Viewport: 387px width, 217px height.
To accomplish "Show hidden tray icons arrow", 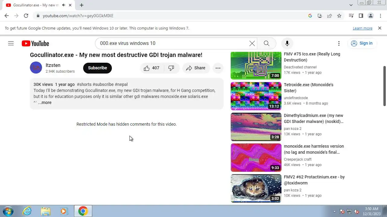I will (x=334, y=211).
